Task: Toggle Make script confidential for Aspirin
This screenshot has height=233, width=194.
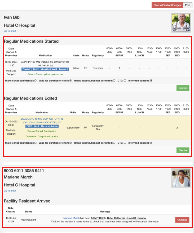Action: click(x=35, y=81)
